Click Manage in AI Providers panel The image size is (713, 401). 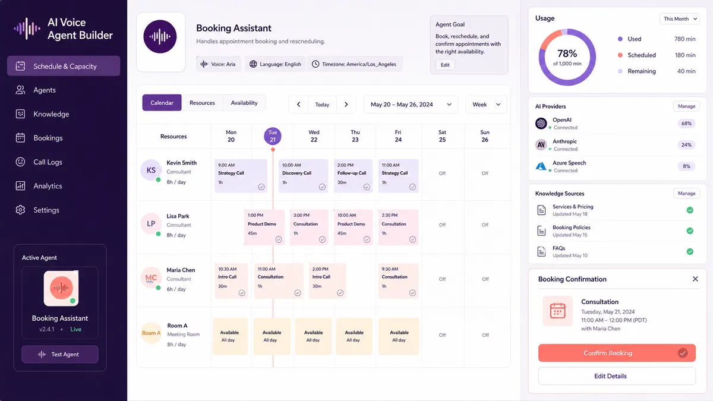coord(686,106)
